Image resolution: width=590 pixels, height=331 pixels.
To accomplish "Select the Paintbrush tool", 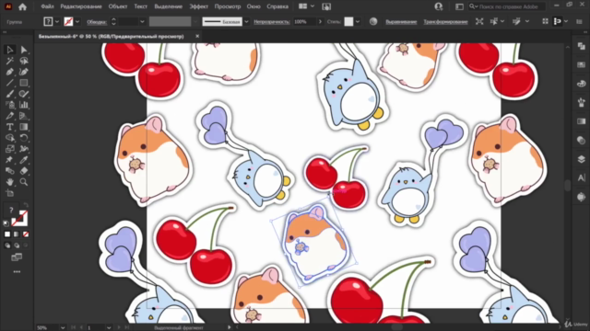I will tap(10, 94).
